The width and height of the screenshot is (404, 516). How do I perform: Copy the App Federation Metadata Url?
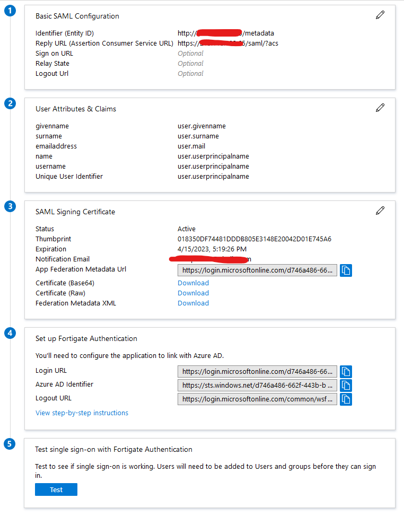346,270
